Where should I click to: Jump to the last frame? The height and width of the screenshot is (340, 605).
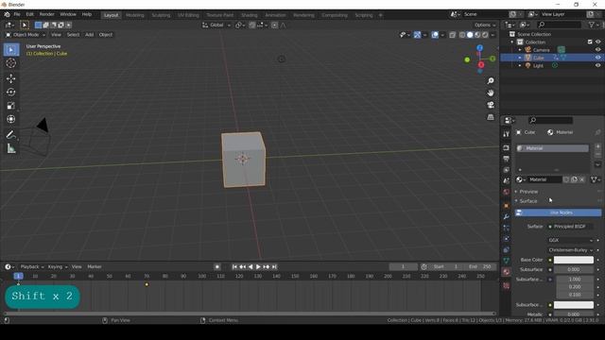click(274, 266)
